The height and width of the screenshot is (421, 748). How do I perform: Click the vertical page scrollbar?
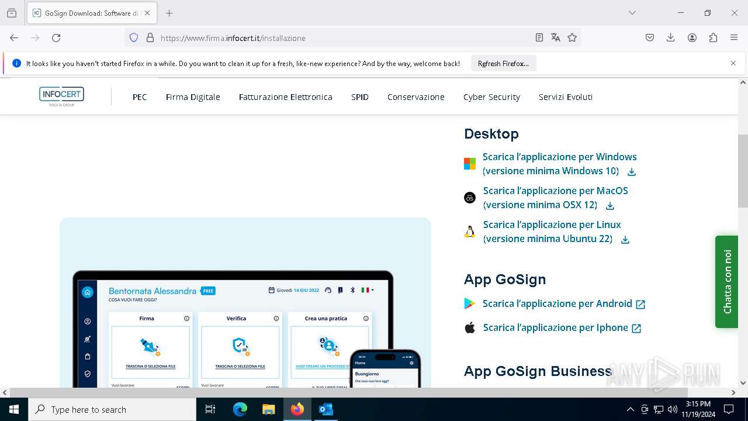point(743,171)
